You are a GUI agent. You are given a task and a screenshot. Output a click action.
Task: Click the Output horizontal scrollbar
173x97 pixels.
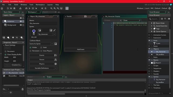(46, 94)
